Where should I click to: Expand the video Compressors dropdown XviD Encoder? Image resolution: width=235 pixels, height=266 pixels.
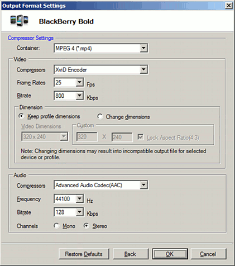click(x=101, y=70)
